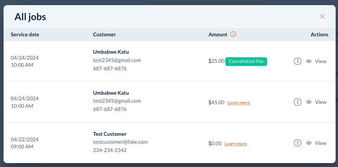View the $25.00 cancellation fee job
Screen dimensions: 338x167
(321, 61)
